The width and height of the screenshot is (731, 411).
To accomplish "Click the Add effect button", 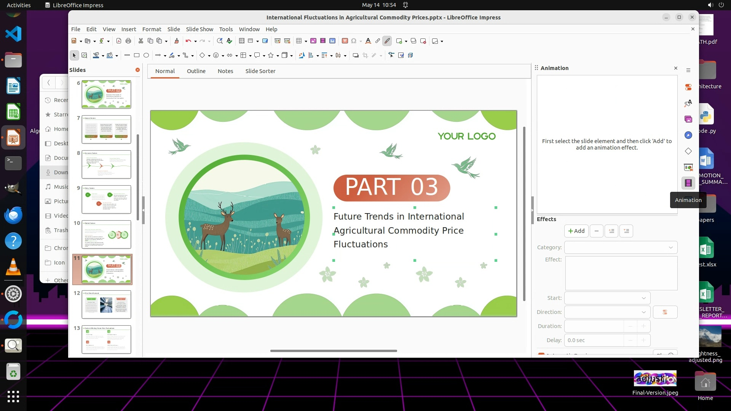I will [576, 231].
